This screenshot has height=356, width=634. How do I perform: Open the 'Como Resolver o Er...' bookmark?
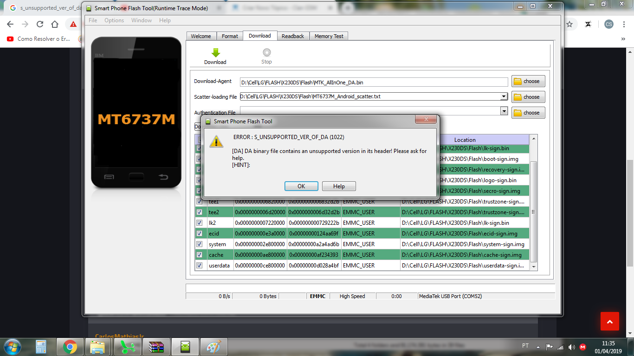coord(39,39)
